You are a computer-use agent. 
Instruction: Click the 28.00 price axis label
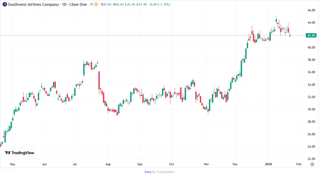(x=311, y=122)
